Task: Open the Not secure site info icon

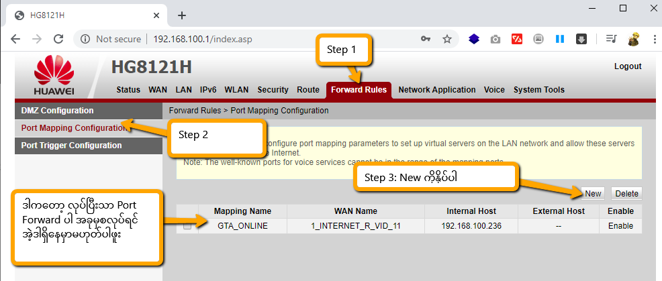Action: coord(85,40)
